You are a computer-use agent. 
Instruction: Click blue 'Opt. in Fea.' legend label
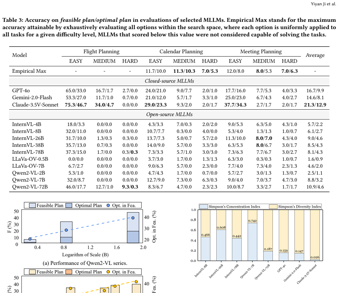[124, 205]
